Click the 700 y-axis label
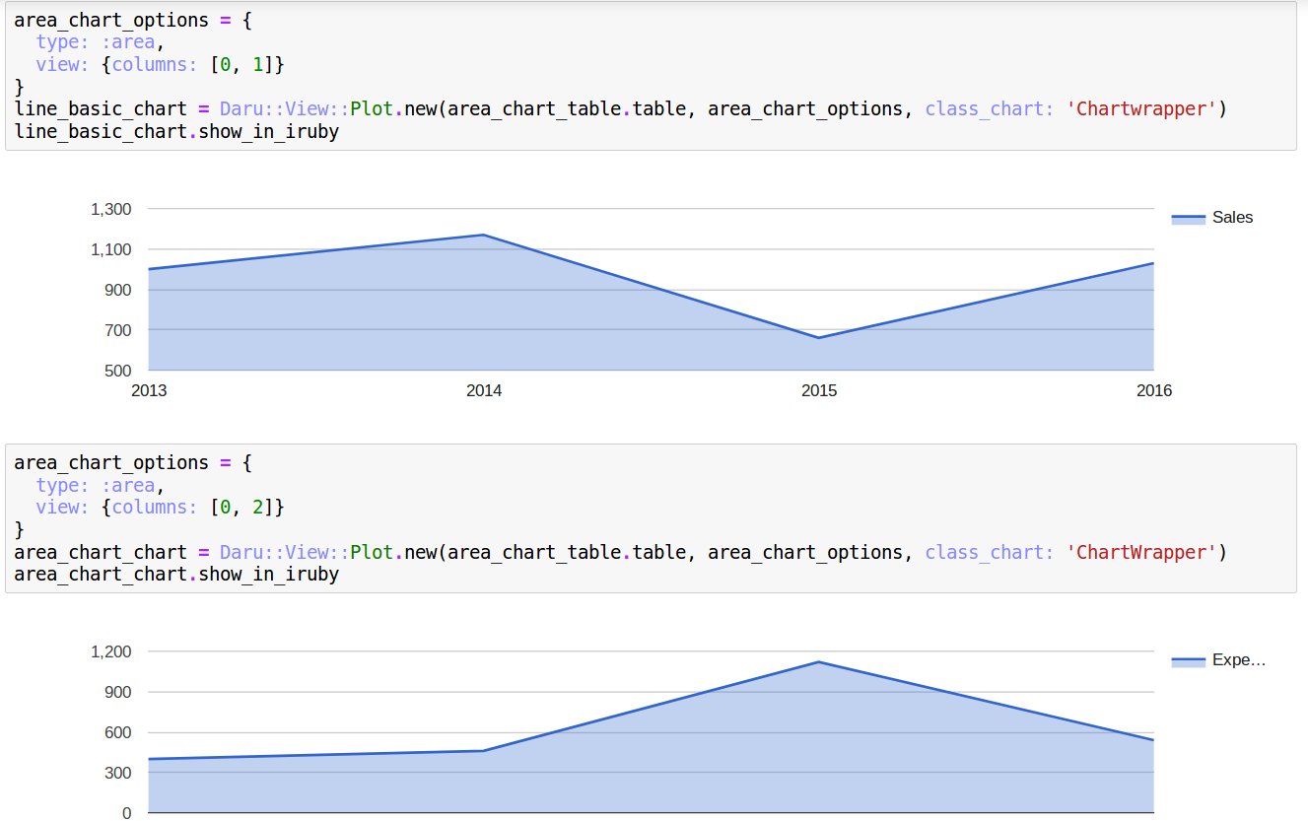This screenshot has height=821, width=1308. click(x=117, y=330)
